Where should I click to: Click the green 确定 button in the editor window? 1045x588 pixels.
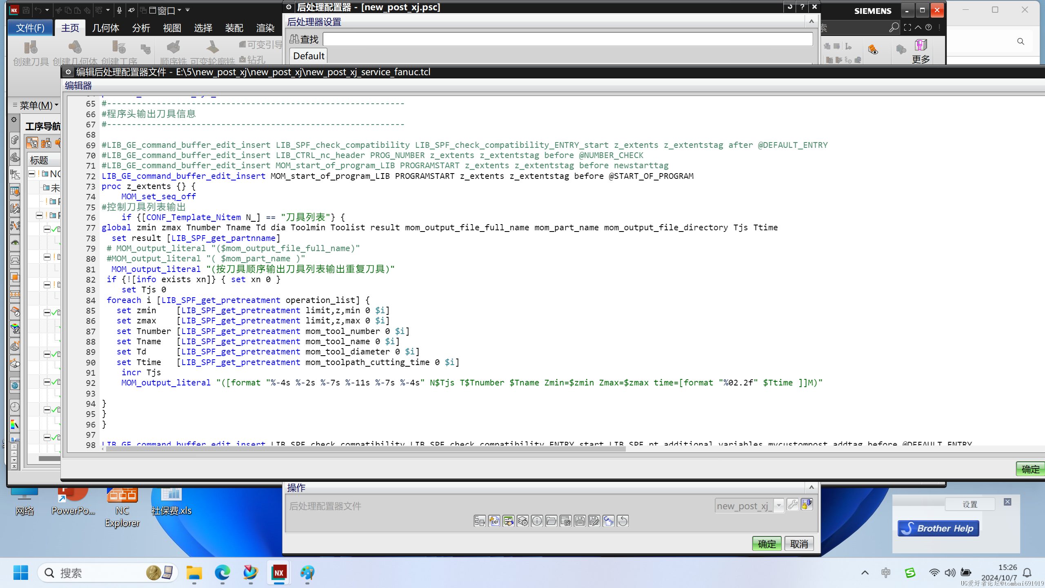pos(1030,469)
